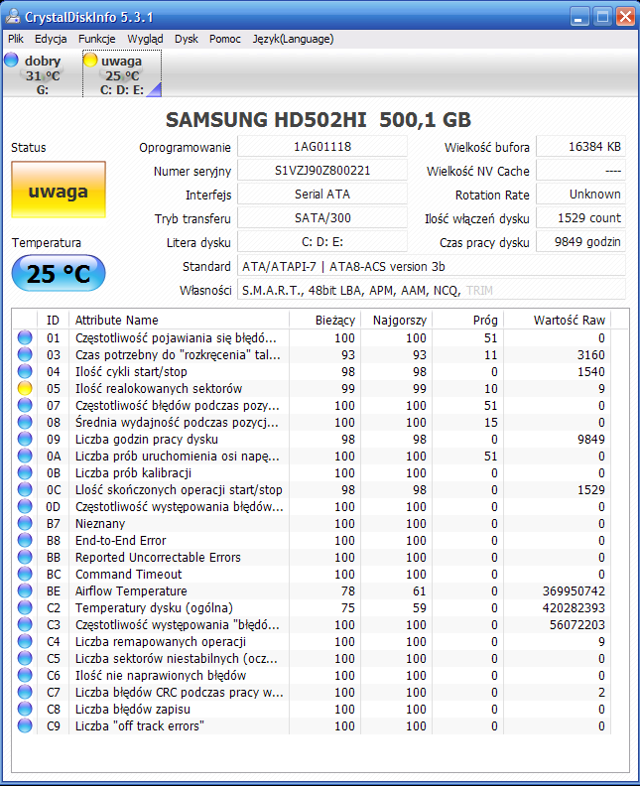Open the Wygląd menu
The width and height of the screenshot is (640, 786).
[x=145, y=39]
